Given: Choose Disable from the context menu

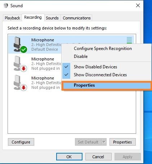Looking at the screenshot, I should [81, 56].
